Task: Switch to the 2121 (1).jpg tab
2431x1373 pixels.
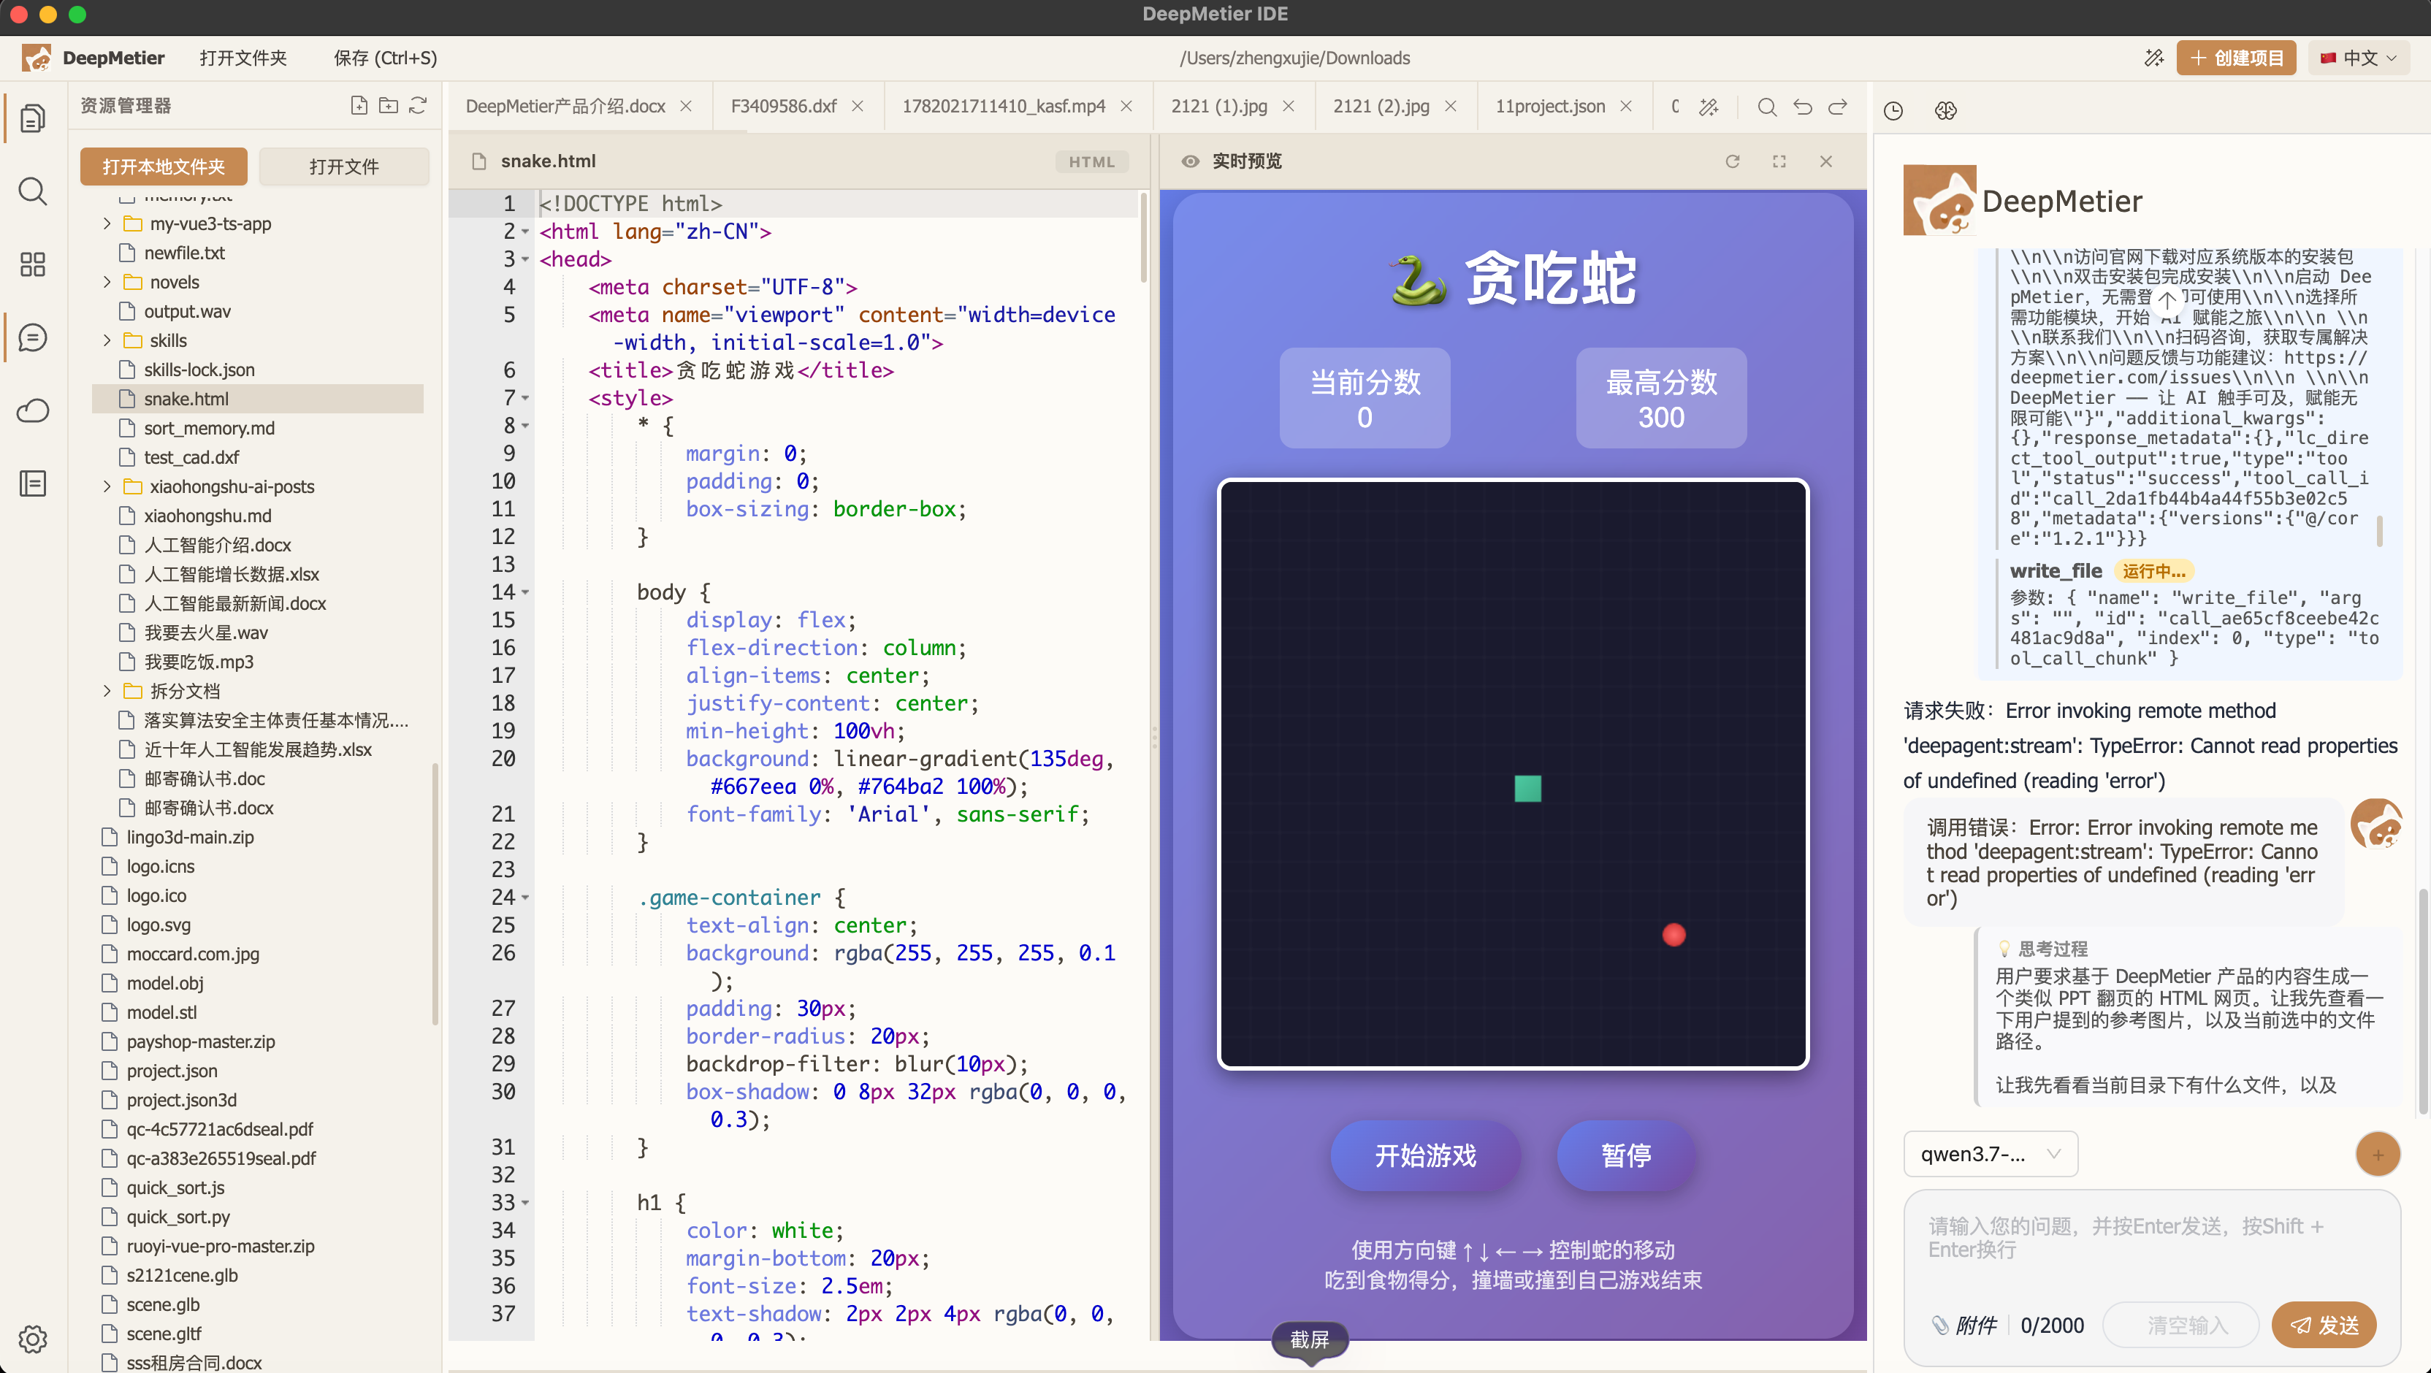Action: tap(1218, 106)
